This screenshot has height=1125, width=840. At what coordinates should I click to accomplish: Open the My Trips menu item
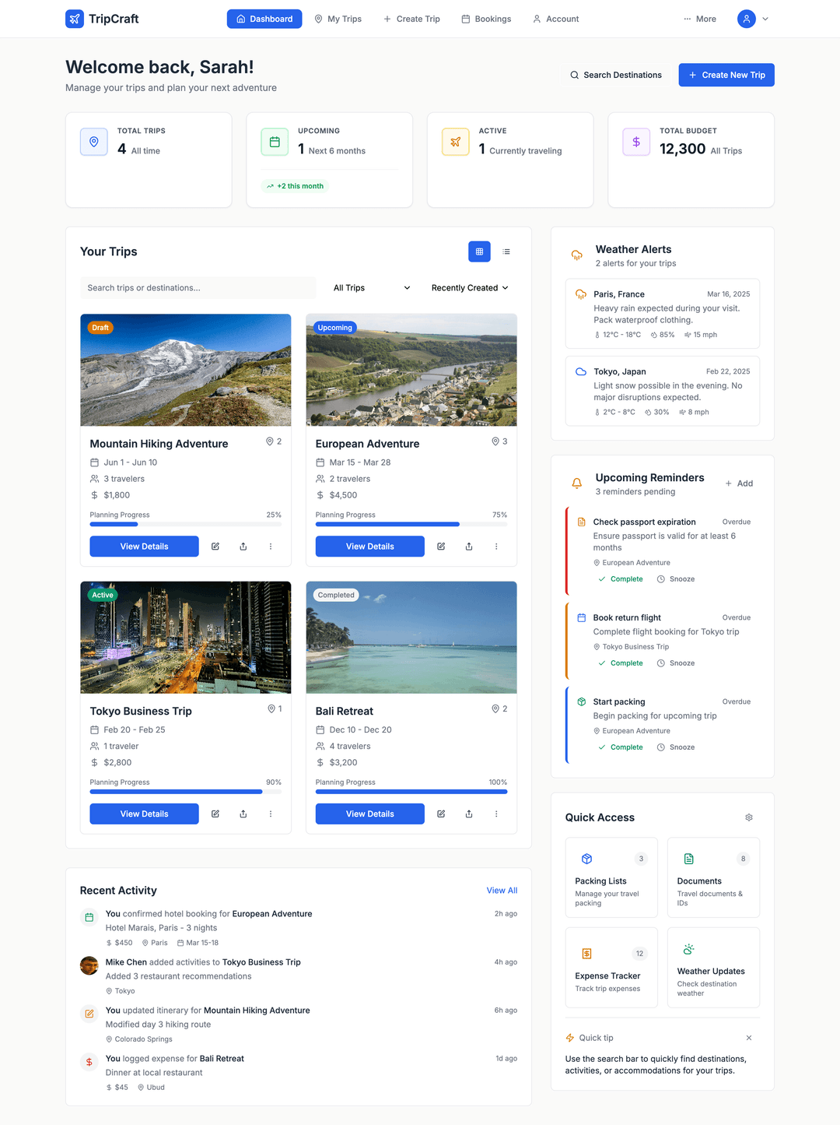[x=338, y=19]
